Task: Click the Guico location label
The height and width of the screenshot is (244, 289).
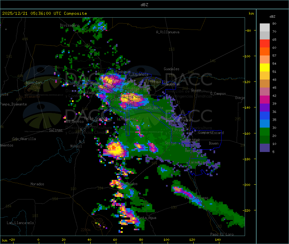Action: coord(196,90)
